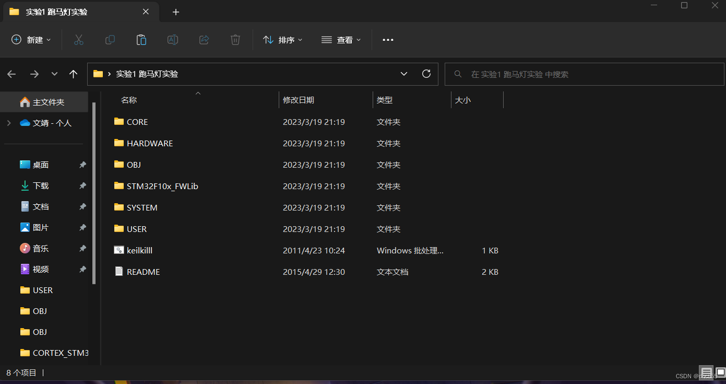The width and height of the screenshot is (726, 384).
Task: Open the 排序 sort dropdown
Action: click(282, 40)
